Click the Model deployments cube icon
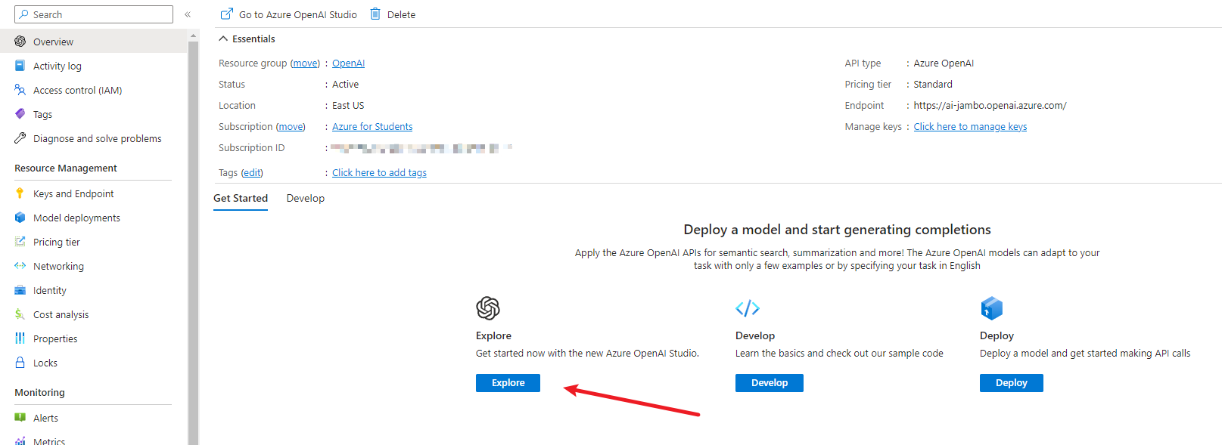This screenshot has height=445, width=1222. coord(20,218)
